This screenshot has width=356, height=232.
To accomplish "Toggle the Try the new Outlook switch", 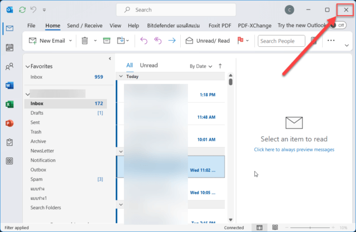I will (338, 25).
